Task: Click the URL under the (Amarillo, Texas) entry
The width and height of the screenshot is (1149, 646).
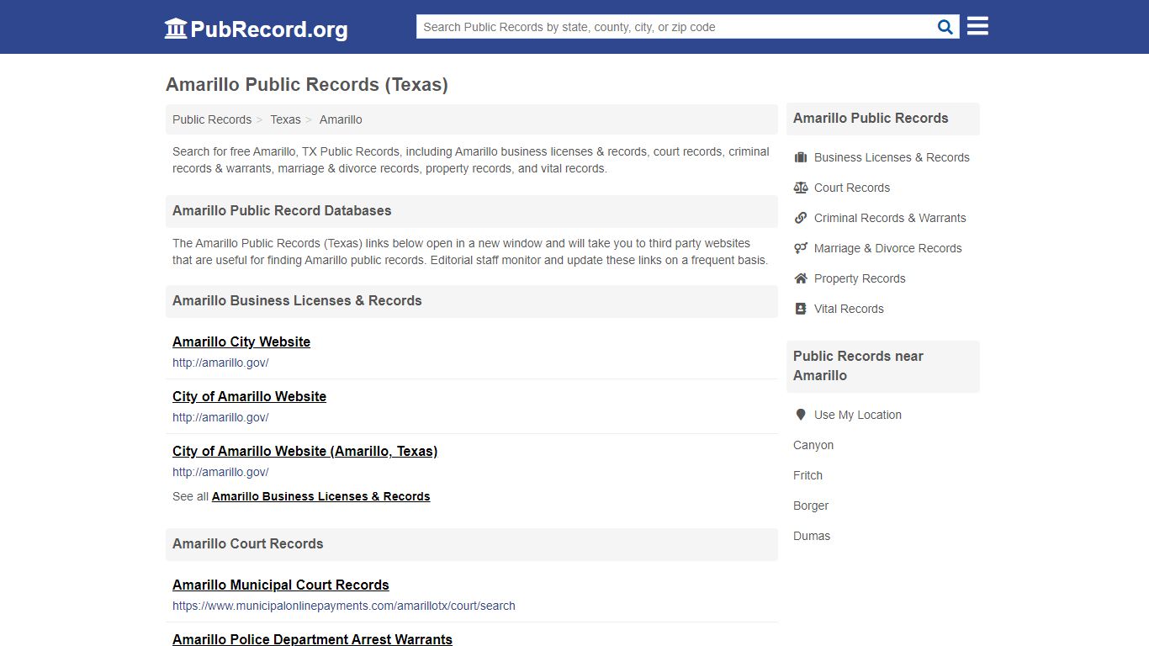Action: point(220,472)
